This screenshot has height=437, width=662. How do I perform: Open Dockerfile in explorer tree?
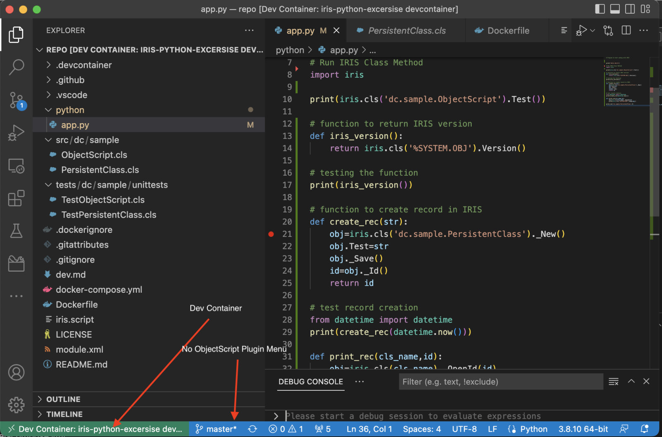pos(149,305)
